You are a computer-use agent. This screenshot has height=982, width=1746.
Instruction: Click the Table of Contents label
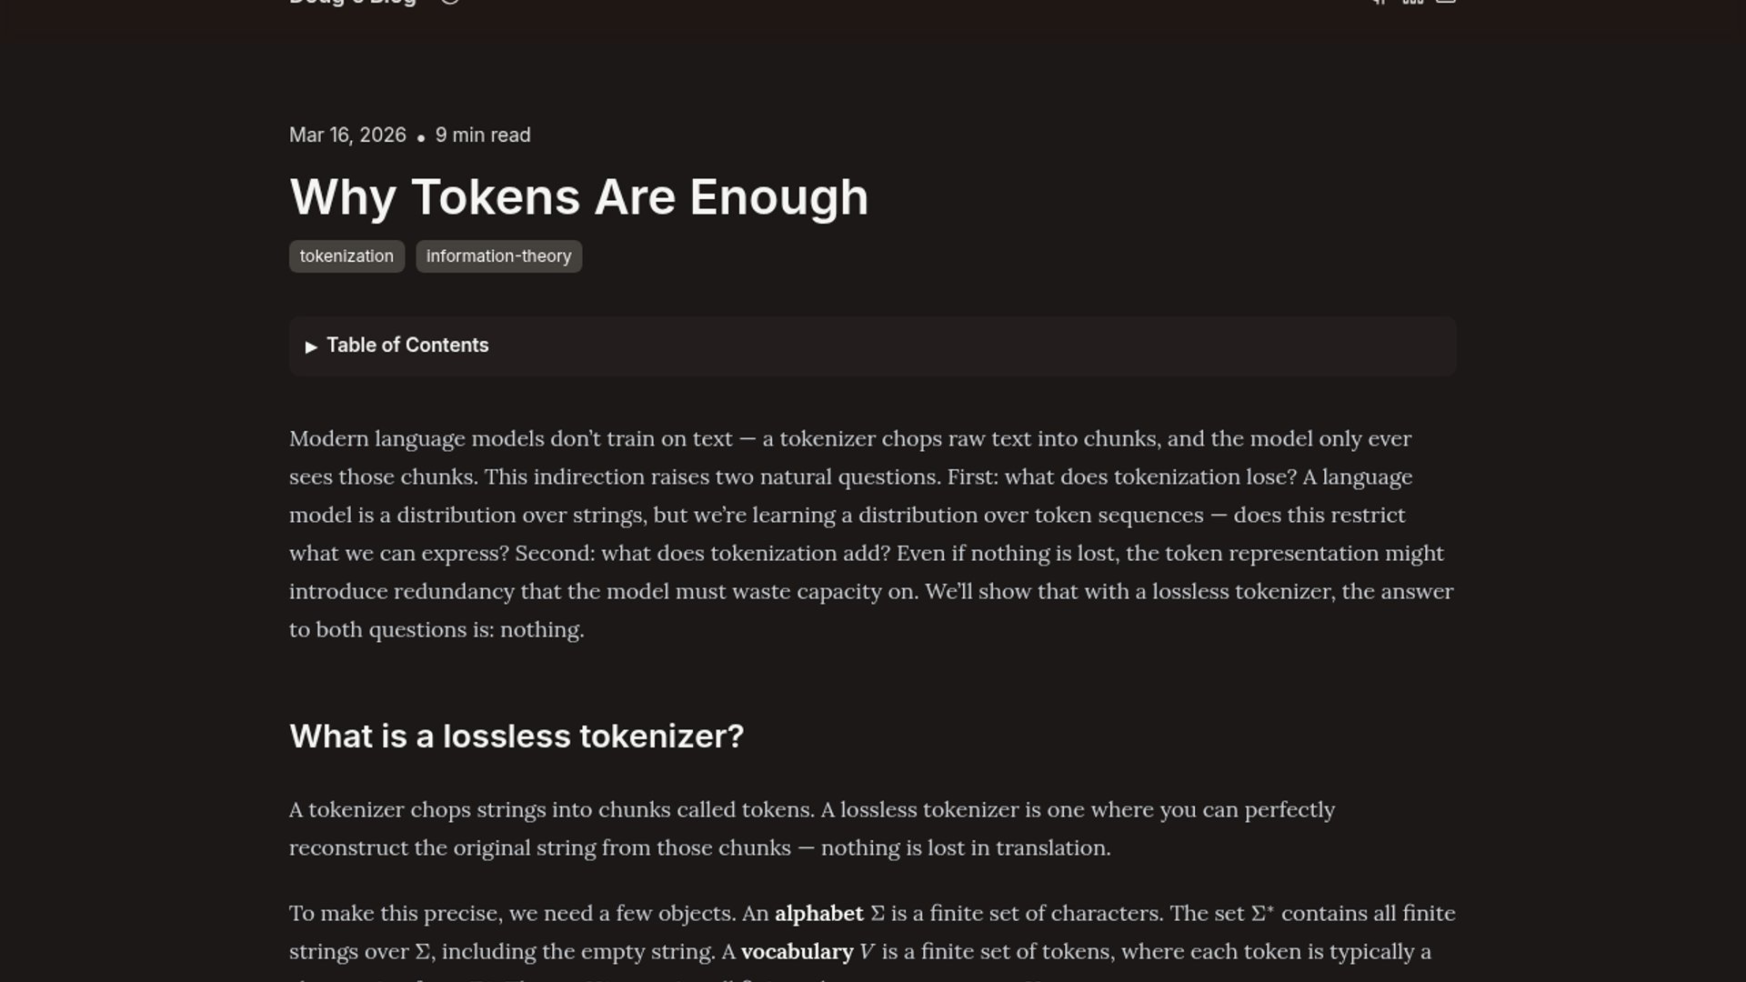coord(407,346)
